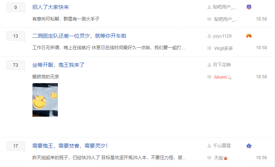
Task: Click the reply bubble icon beside Akunn
Action: [x=209, y=77]
